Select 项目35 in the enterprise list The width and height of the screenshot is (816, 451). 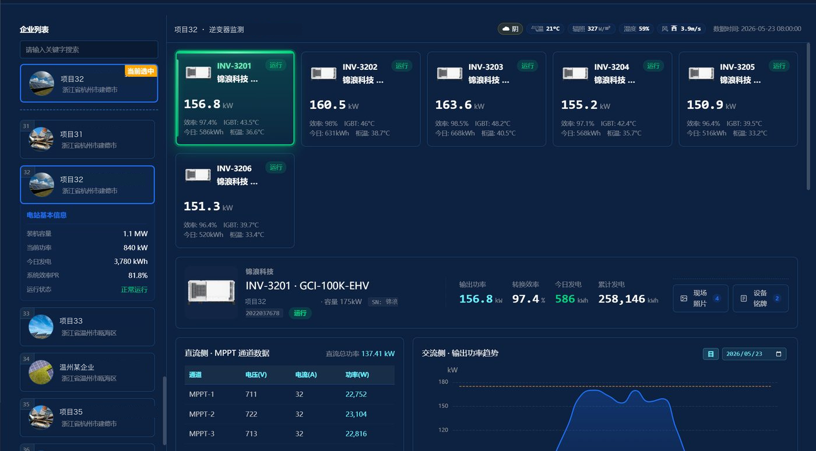[x=87, y=417]
